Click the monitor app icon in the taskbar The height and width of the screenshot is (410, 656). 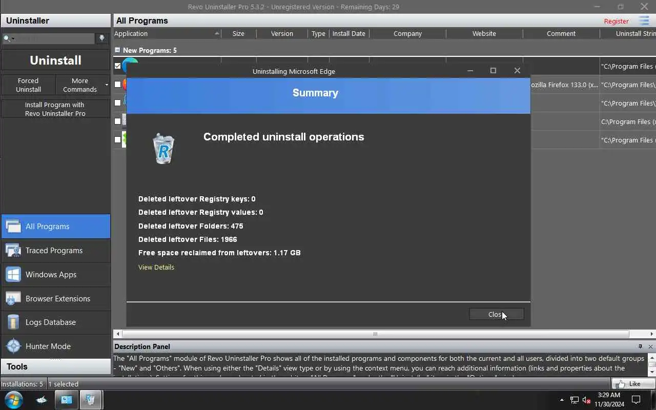[67, 400]
